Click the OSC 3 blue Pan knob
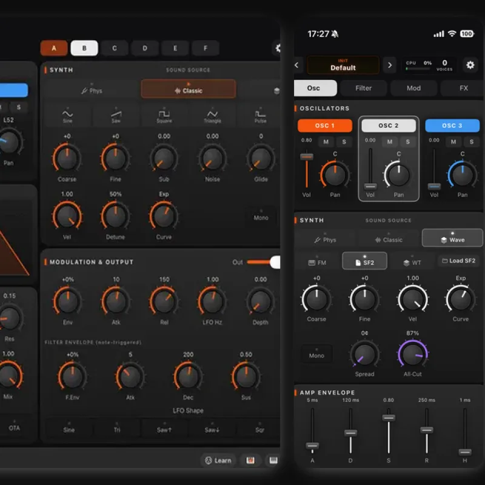Image resolution: width=485 pixels, height=485 pixels. tap(463, 175)
